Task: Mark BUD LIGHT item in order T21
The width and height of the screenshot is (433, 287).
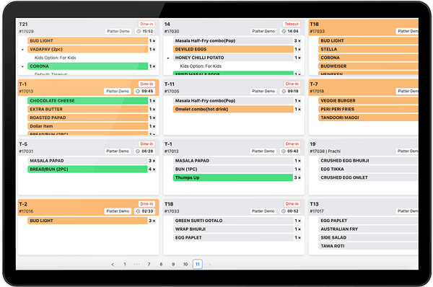Action: 88,41
